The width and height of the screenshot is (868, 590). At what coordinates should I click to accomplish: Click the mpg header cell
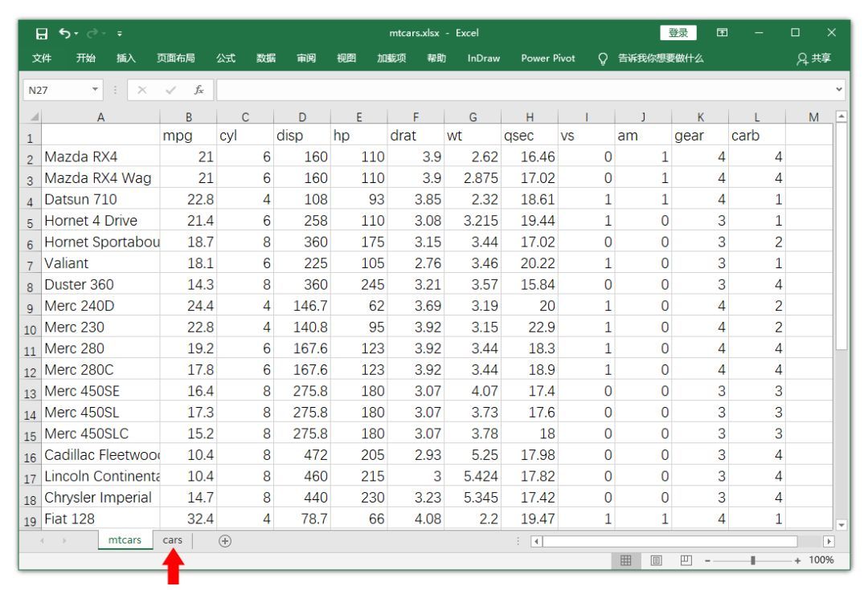point(188,136)
